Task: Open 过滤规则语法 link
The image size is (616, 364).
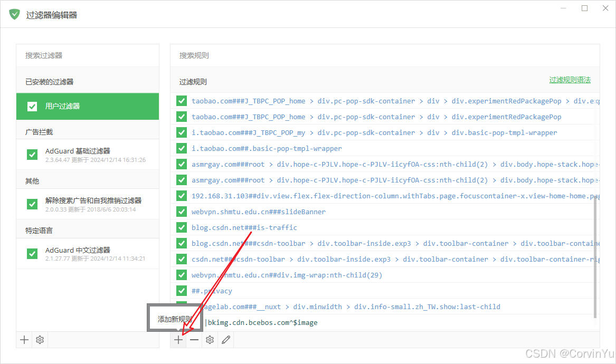Action: coord(570,80)
